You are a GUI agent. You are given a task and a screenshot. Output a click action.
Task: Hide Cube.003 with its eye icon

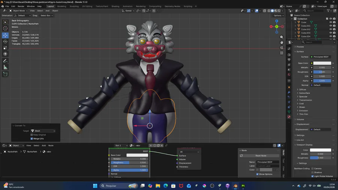330,33
